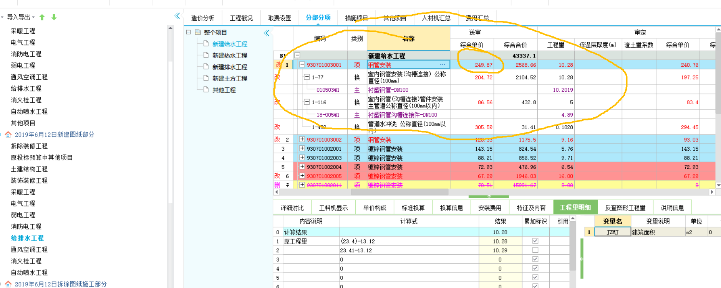Open the 特征及内容 bottom tab

[531, 208]
